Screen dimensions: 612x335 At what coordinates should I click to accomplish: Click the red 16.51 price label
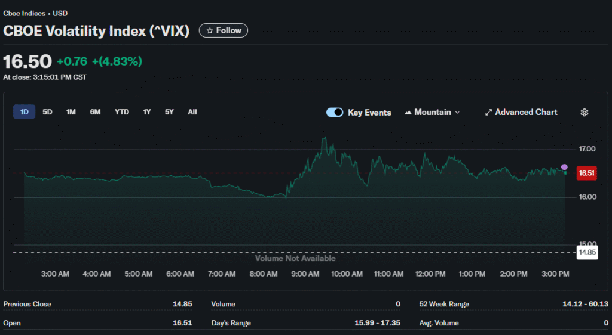coord(586,174)
